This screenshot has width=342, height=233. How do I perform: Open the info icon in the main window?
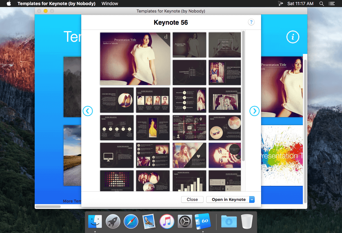click(x=293, y=37)
